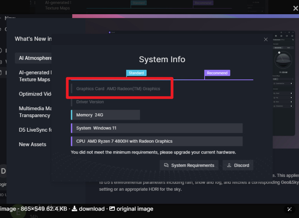
Task: Open the original image link
Action: (131, 209)
